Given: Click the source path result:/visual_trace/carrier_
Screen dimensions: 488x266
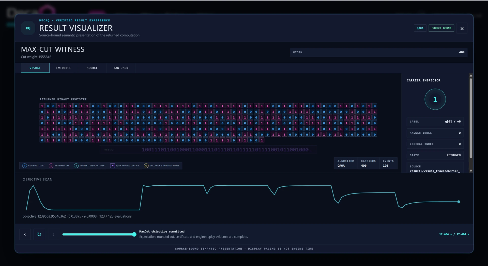Looking at the screenshot, I should (x=435, y=171).
